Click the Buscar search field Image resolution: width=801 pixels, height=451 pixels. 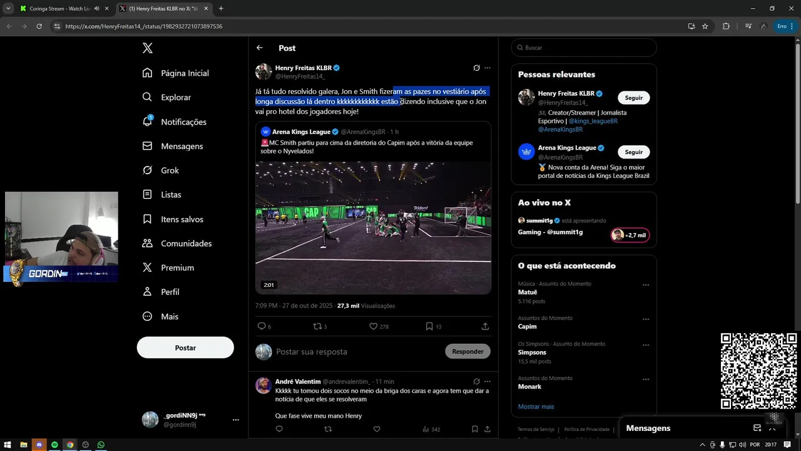tap(584, 48)
